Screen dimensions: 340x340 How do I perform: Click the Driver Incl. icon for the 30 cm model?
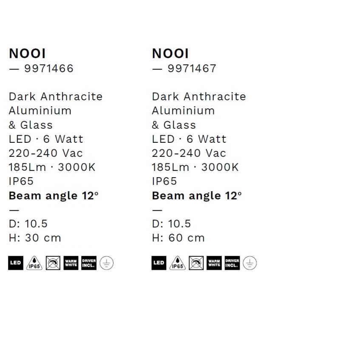click(88, 263)
